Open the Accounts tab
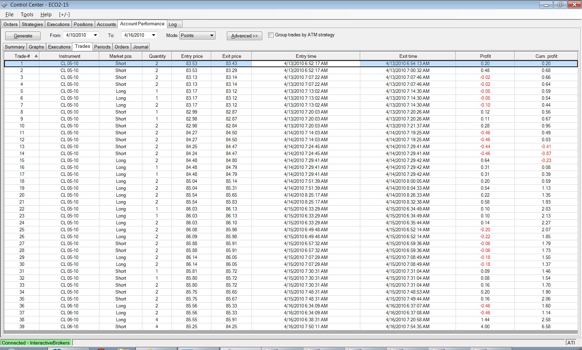The width and height of the screenshot is (582, 350). pos(106,24)
